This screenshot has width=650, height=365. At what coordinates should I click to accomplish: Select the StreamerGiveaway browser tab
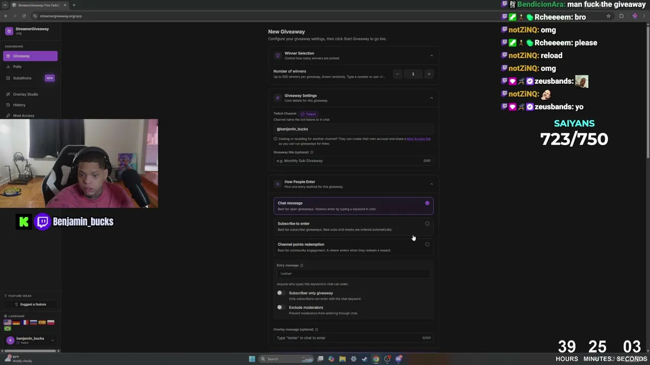tap(39, 5)
